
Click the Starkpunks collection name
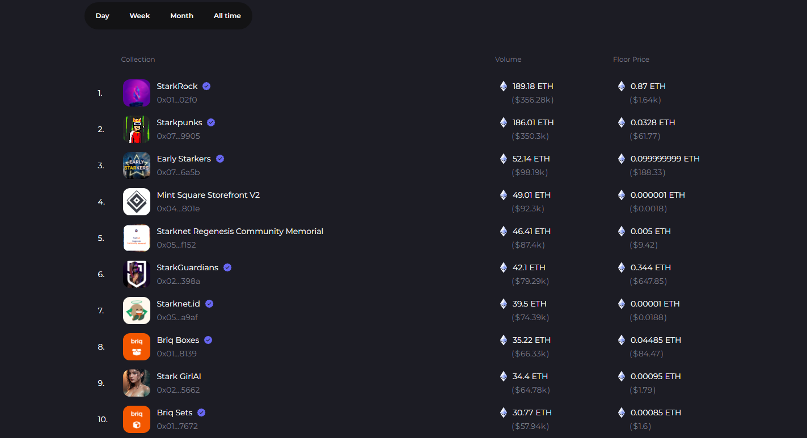[179, 122]
